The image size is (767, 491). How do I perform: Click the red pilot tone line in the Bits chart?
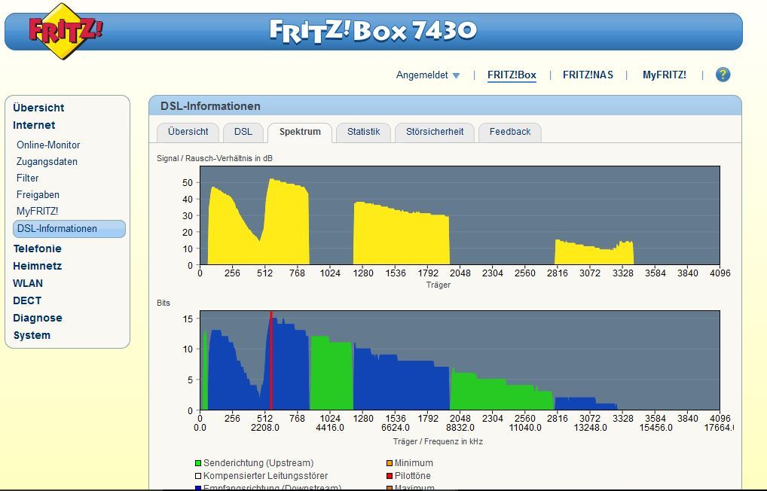[271, 361]
